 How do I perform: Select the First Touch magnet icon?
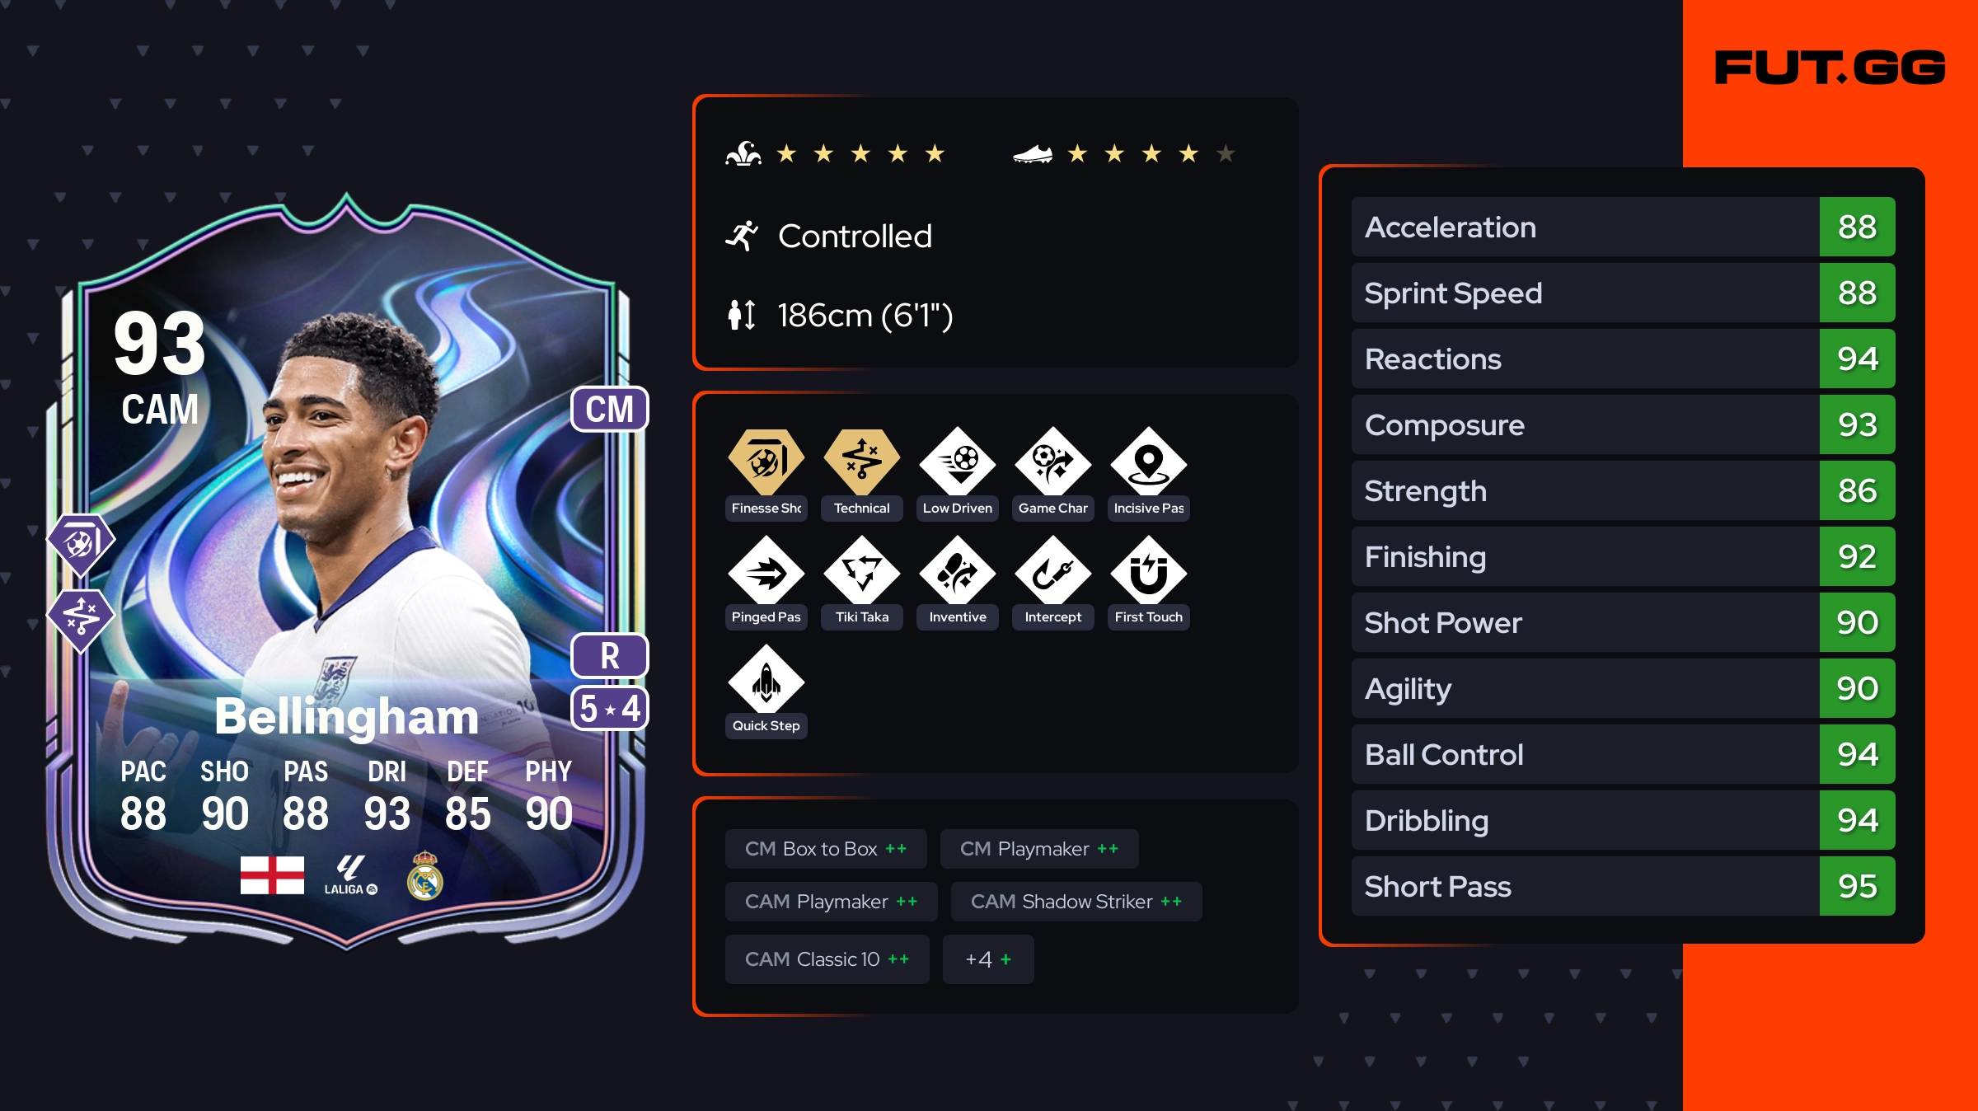1148,570
